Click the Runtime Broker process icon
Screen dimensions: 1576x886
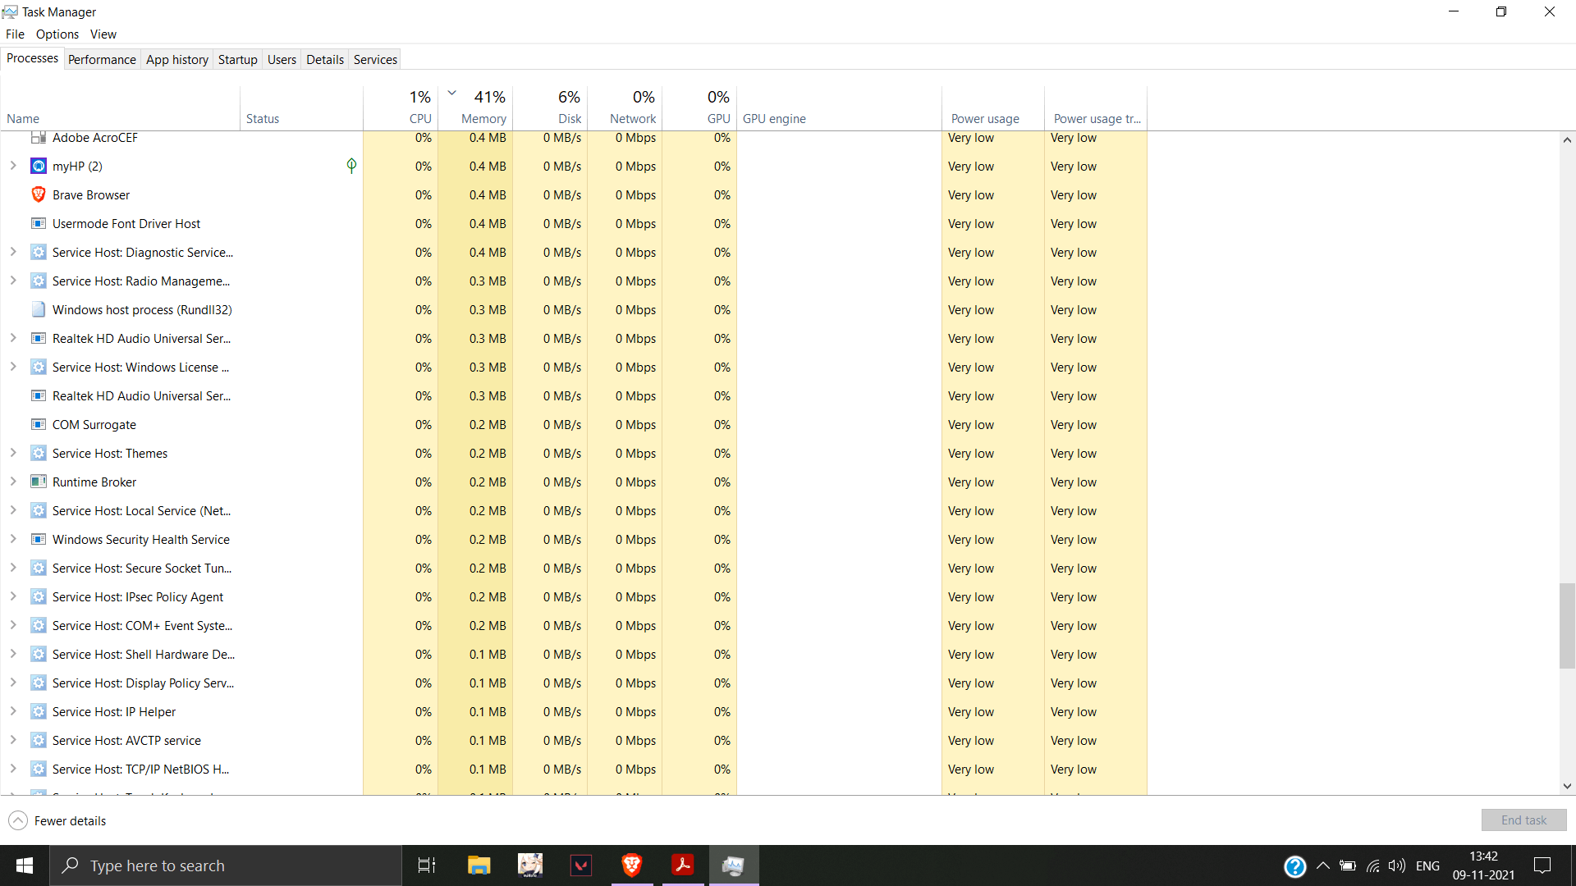pyautogui.click(x=38, y=482)
